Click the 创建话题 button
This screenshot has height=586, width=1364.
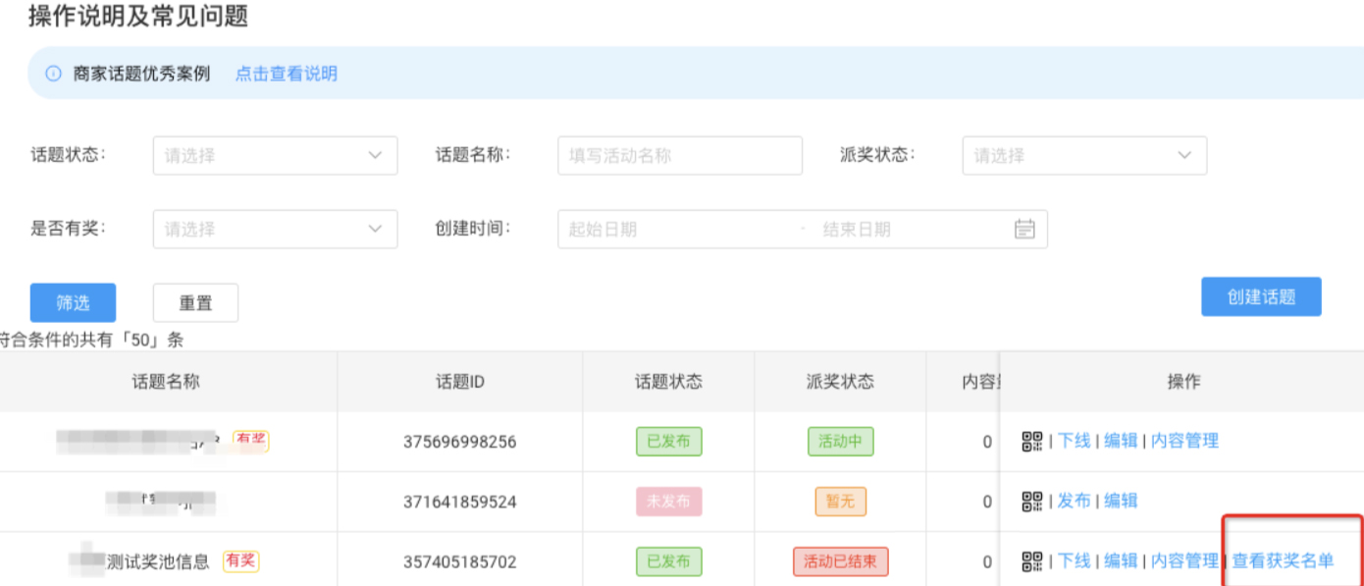1261,295
